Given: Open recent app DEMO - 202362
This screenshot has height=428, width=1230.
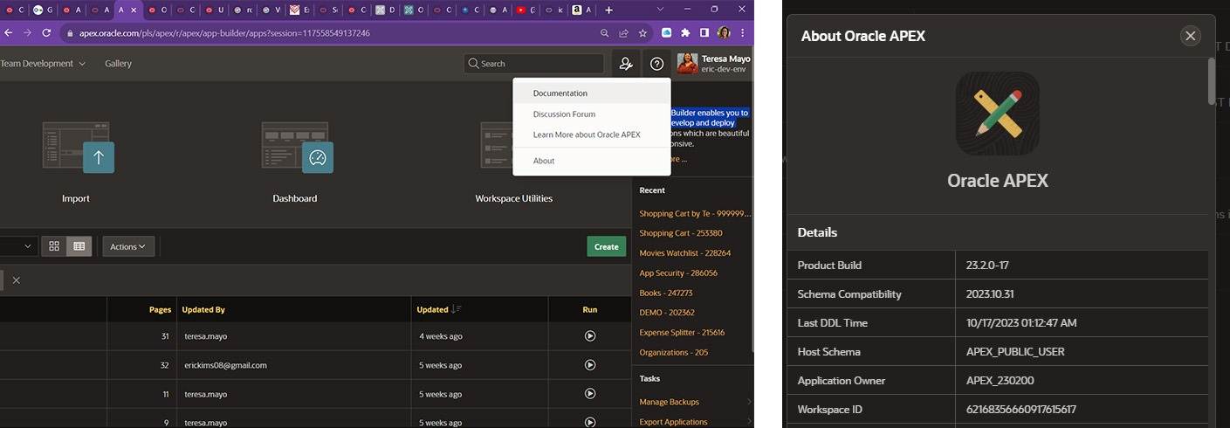Looking at the screenshot, I should pyautogui.click(x=667, y=312).
